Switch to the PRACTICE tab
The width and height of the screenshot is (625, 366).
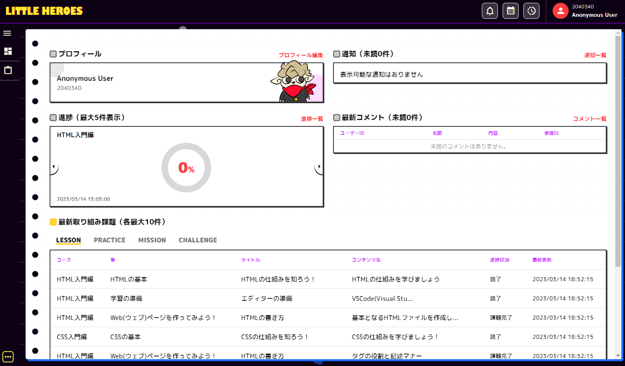(109, 240)
